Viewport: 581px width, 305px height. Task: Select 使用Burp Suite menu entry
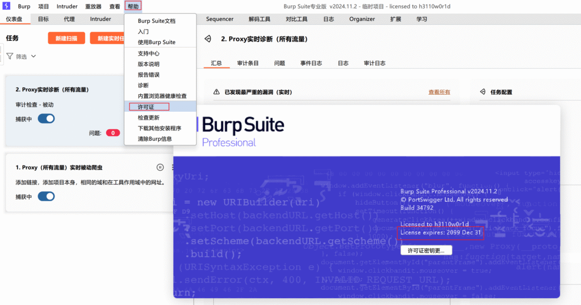tap(161, 42)
